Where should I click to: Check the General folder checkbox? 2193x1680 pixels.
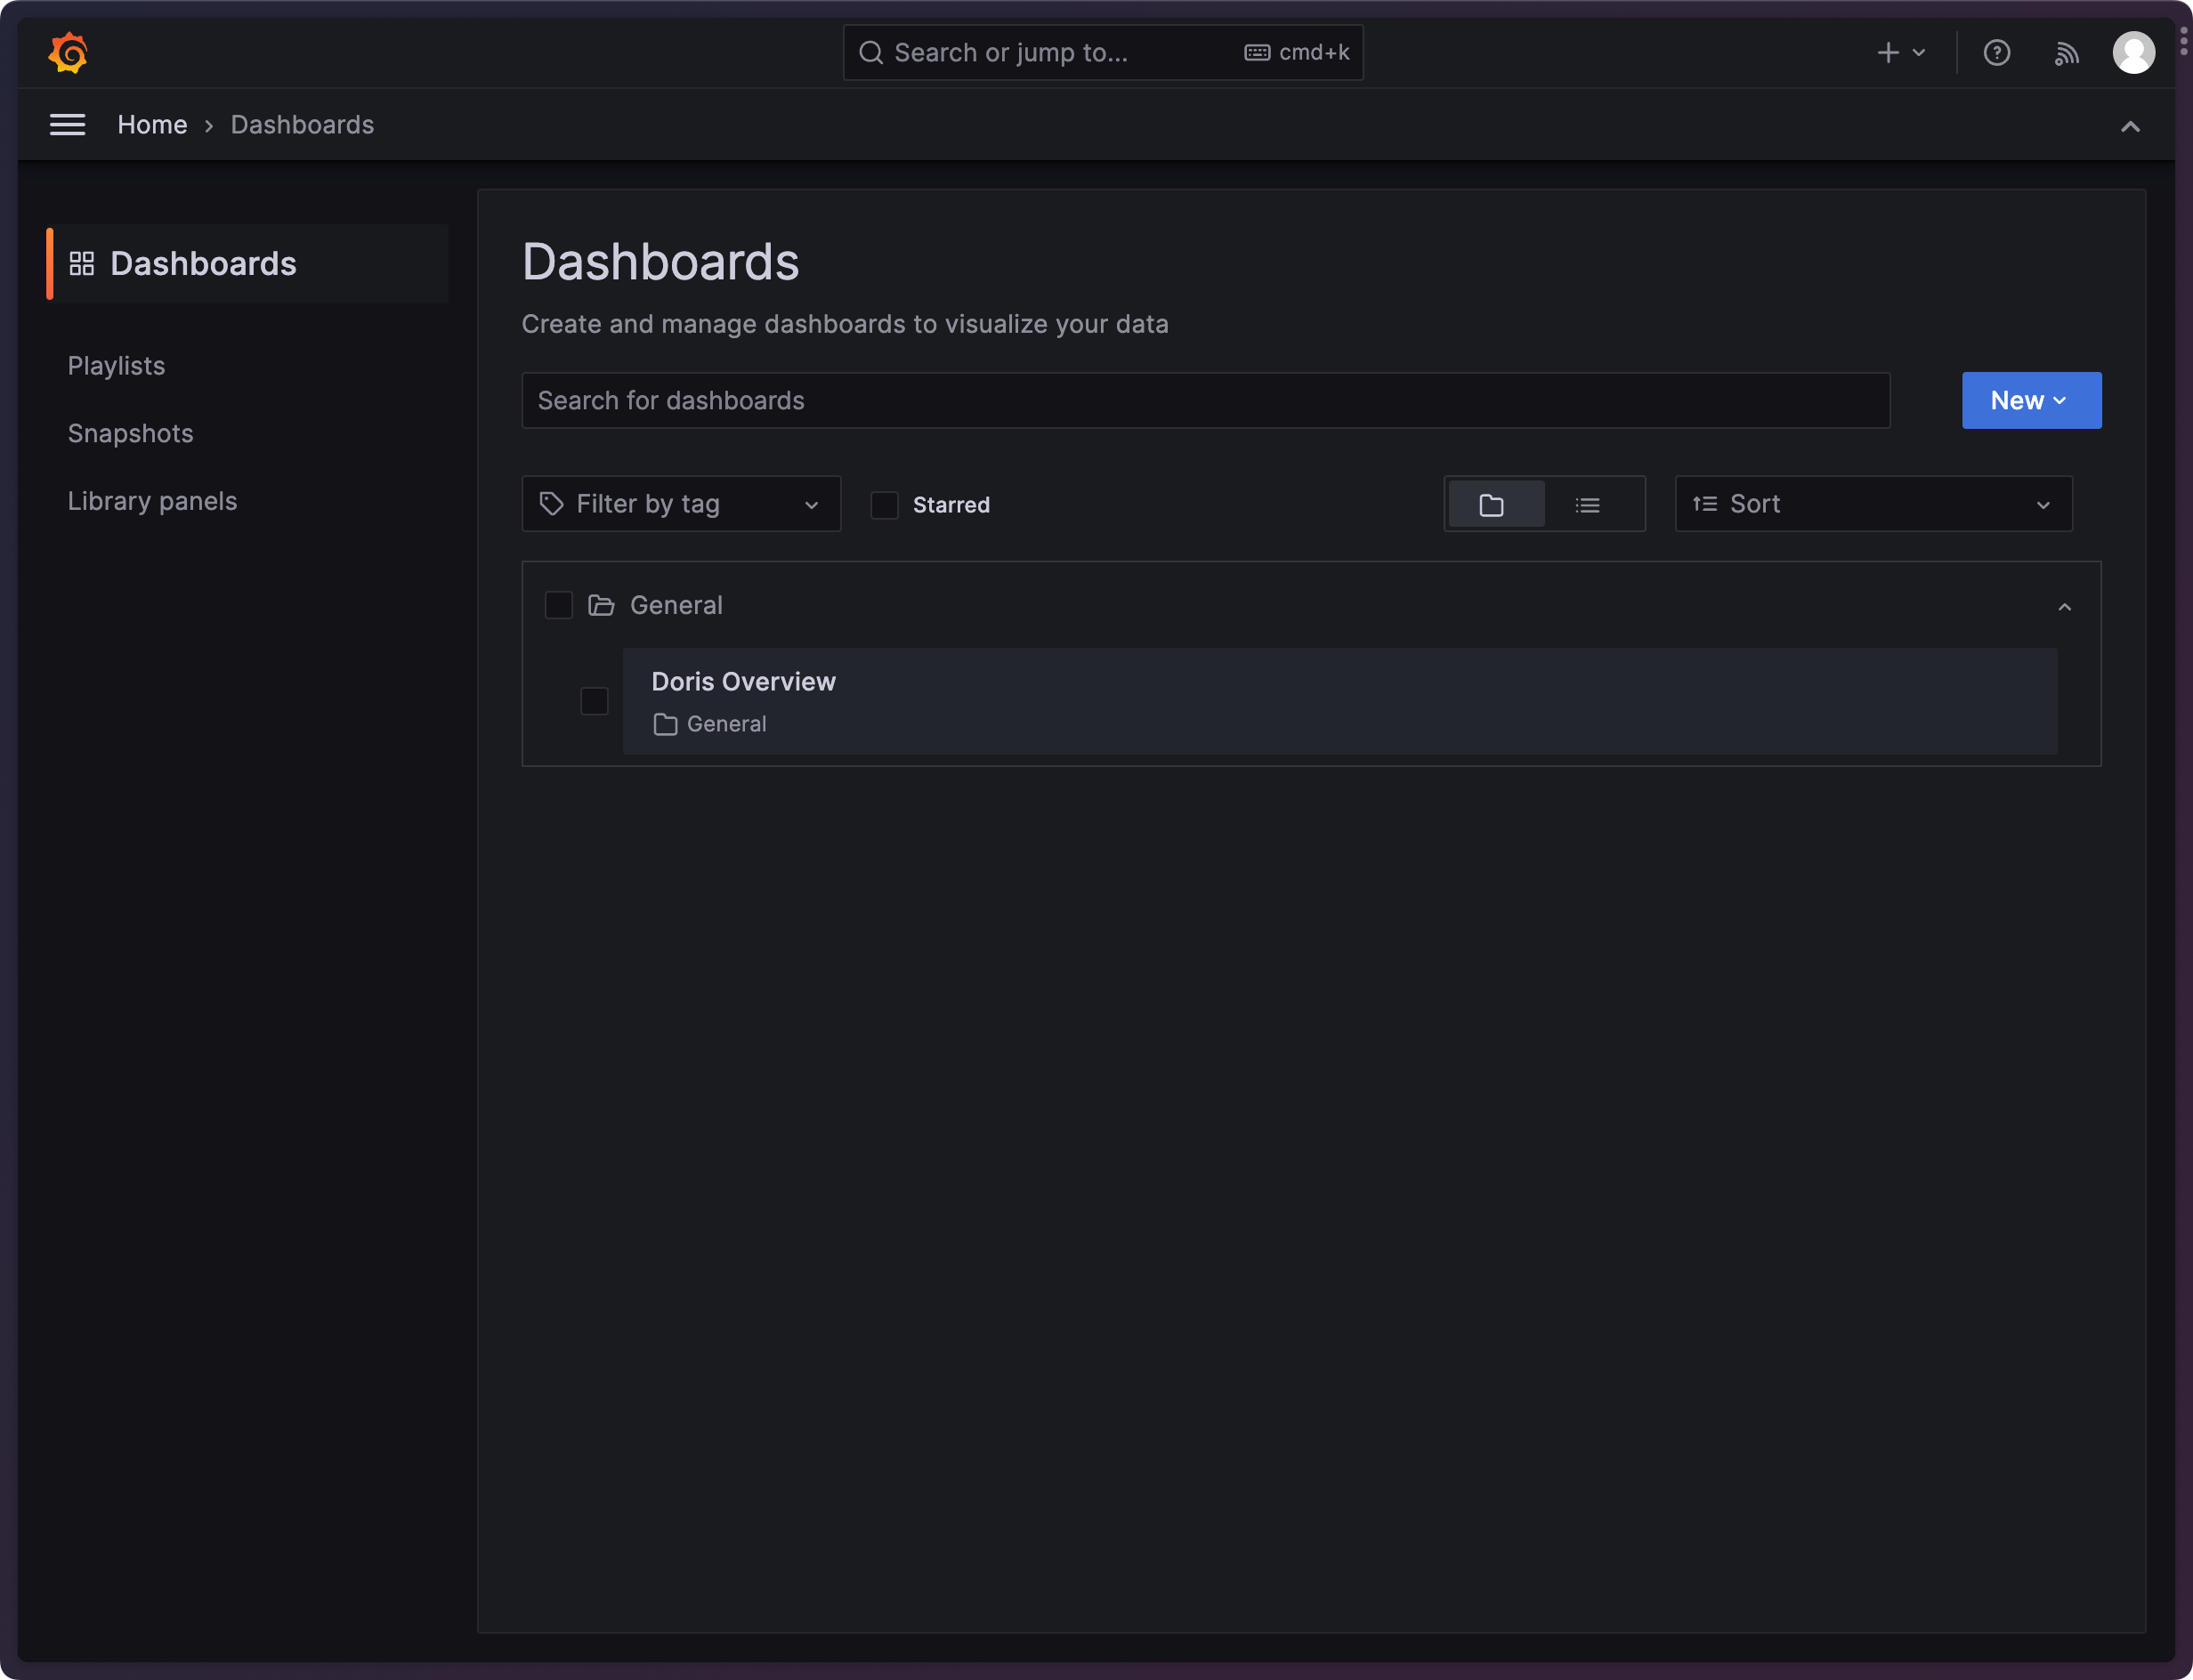[558, 605]
